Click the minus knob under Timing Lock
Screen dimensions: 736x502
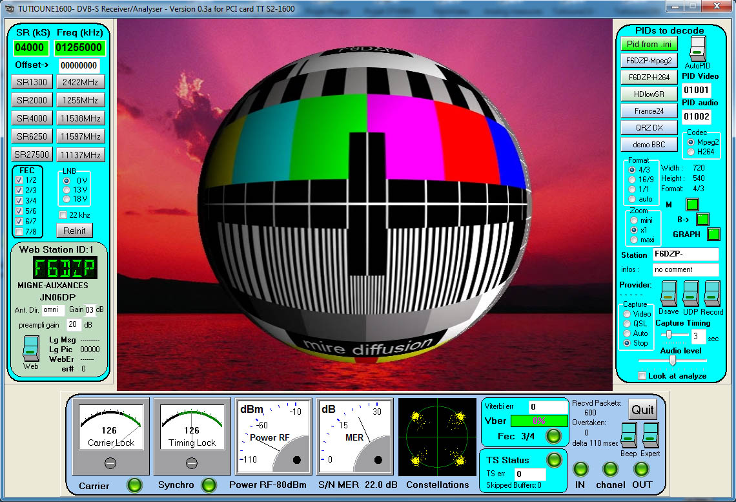[x=192, y=463]
